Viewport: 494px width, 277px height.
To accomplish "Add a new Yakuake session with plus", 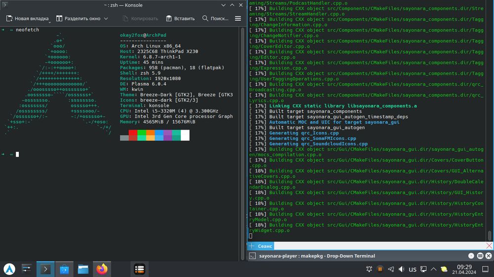I will tap(250, 245).
